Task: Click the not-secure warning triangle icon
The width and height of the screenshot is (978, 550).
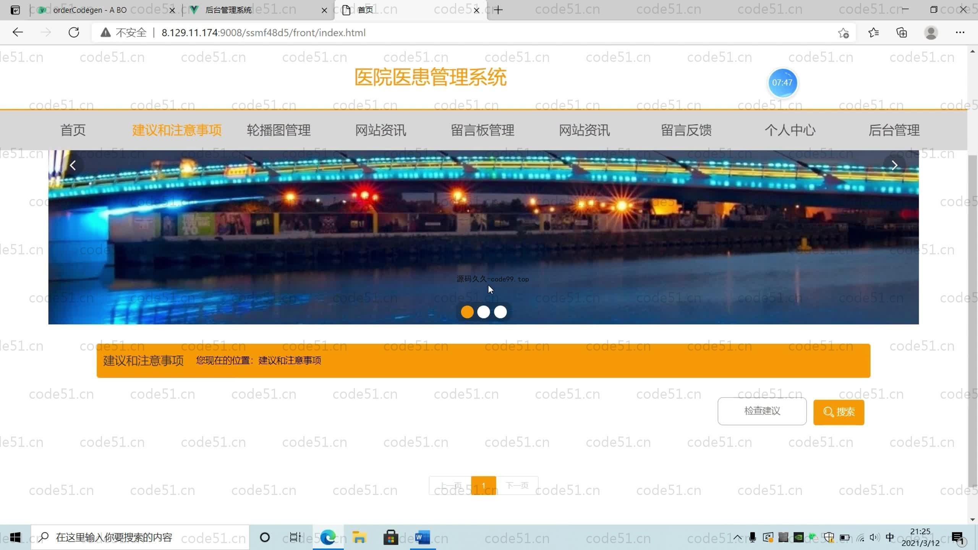Action: (105, 32)
